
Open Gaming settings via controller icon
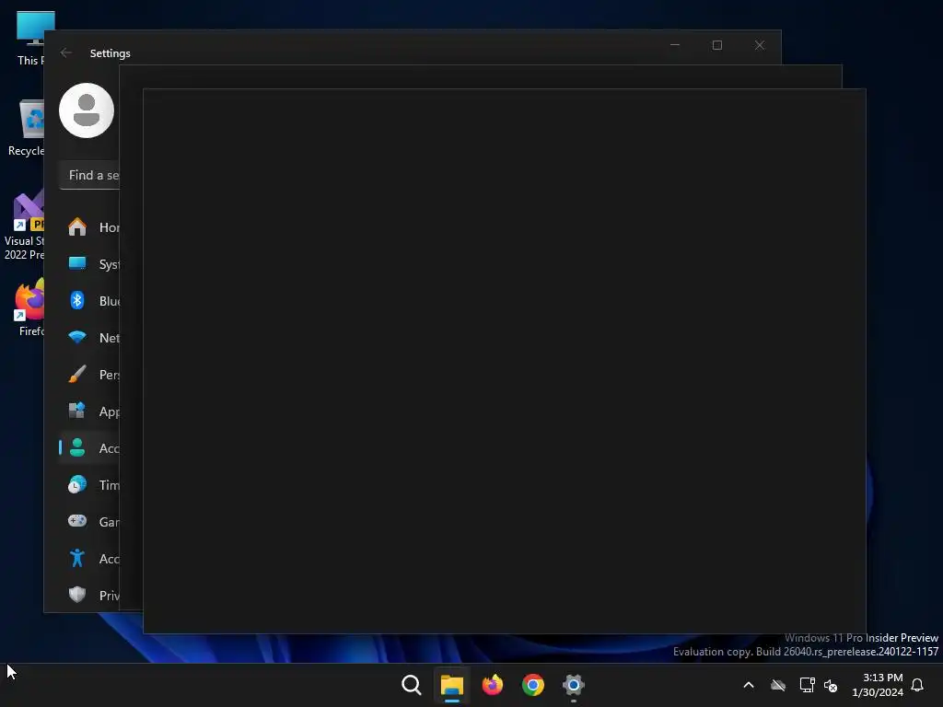click(x=77, y=521)
